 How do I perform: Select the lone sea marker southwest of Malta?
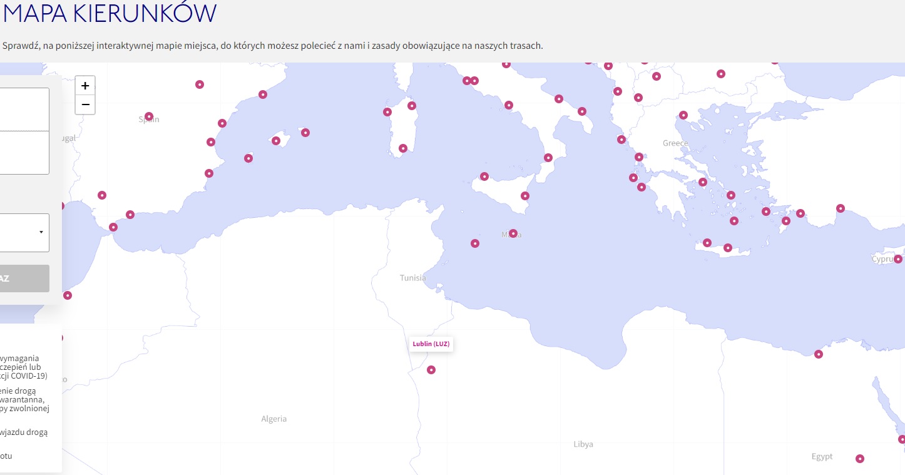pyautogui.click(x=475, y=243)
